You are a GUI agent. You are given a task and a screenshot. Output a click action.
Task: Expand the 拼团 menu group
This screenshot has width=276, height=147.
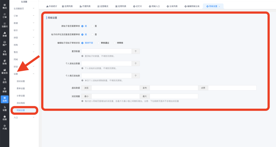[x=24, y=38]
